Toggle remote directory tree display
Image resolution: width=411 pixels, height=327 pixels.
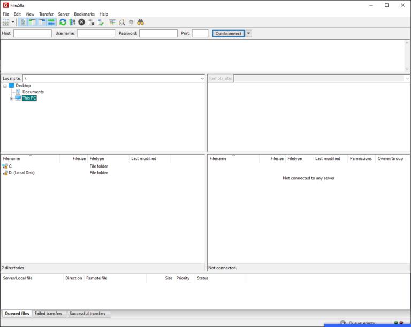[x=42, y=22]
